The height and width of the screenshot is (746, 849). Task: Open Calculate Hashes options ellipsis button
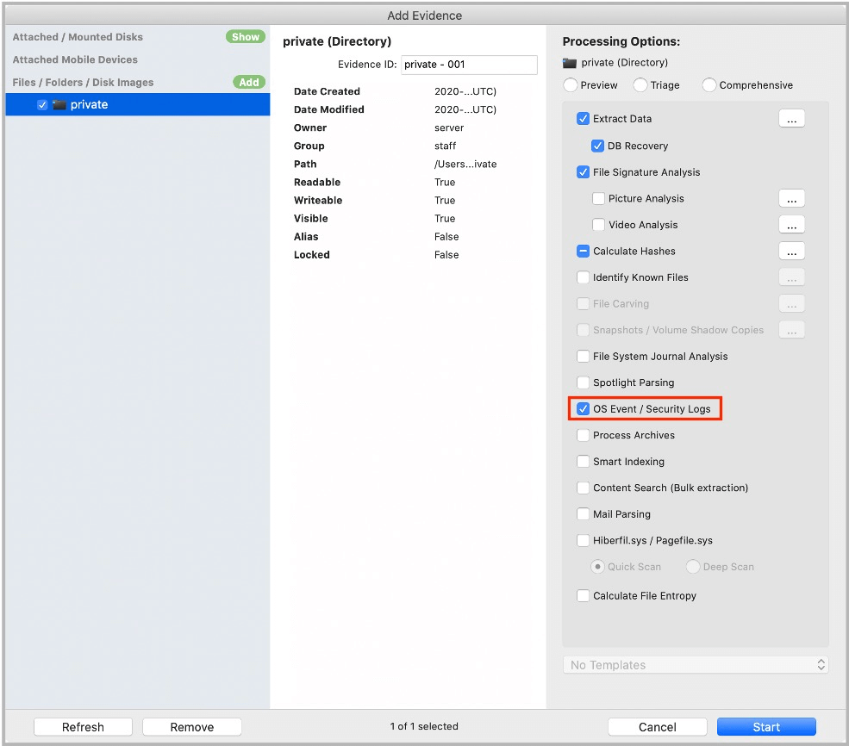791,251
